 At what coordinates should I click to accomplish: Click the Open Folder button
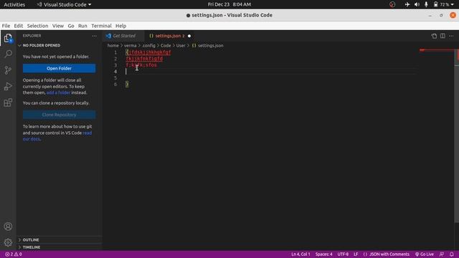[x=59, y=69]
